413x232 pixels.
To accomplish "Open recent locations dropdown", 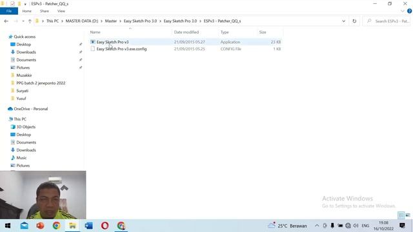I will click(x=23, y=21).
